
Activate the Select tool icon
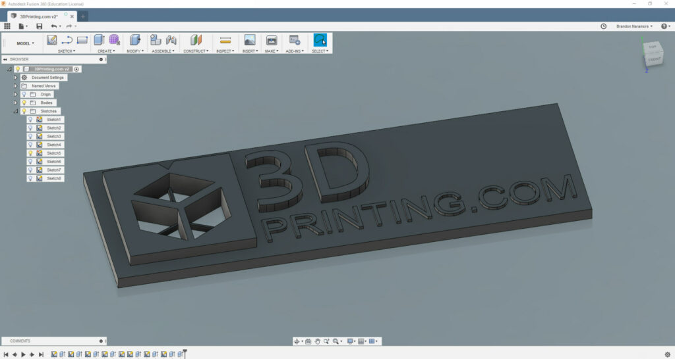point(320,40)
